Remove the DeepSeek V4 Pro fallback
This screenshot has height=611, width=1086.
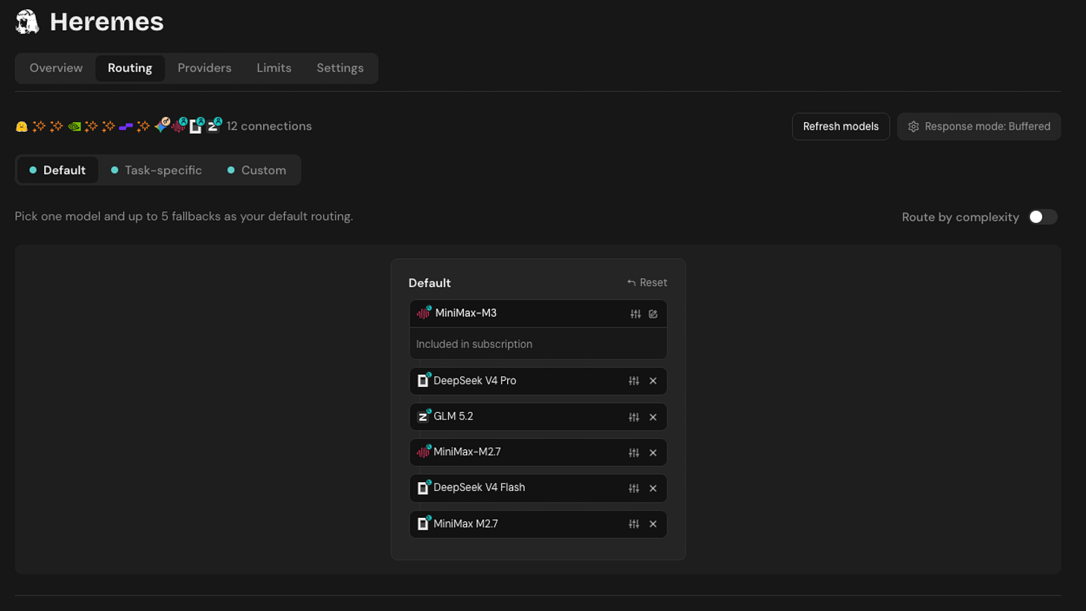653,381
